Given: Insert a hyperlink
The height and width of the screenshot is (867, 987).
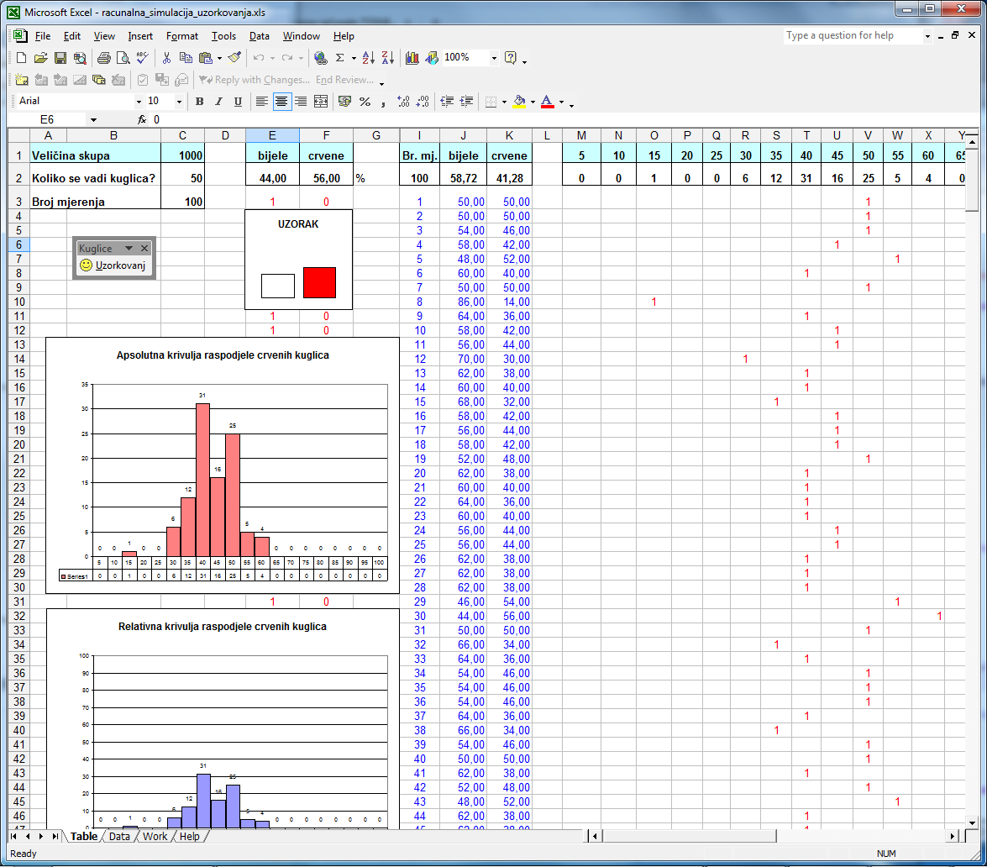Looking at the screenshot, I should tap(320, 58).
